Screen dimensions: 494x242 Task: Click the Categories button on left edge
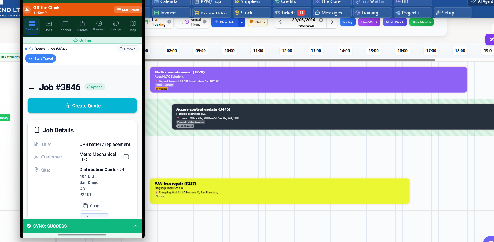pyautogui.click(x=10, y=57)
